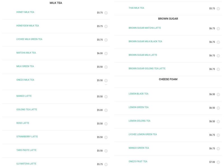Image resolution: width=224 pixels, height=168 pixels.
Task: Open Lychee Lemon Green Tea item
Action: click(x=143, y=135)
